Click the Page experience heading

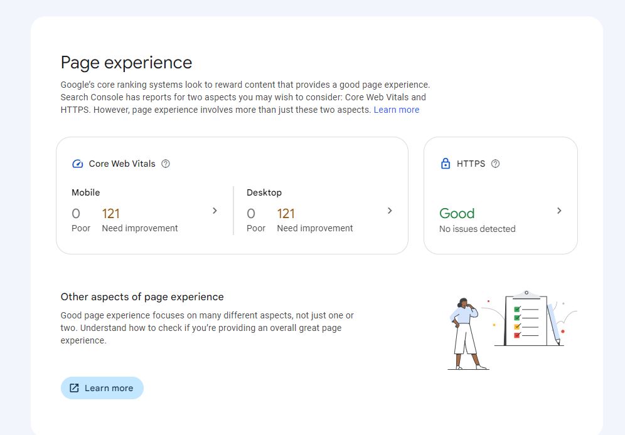pos(126,63)
